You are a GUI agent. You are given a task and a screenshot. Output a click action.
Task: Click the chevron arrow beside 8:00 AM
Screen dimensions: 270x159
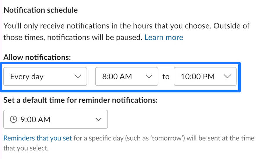[149, 77]
